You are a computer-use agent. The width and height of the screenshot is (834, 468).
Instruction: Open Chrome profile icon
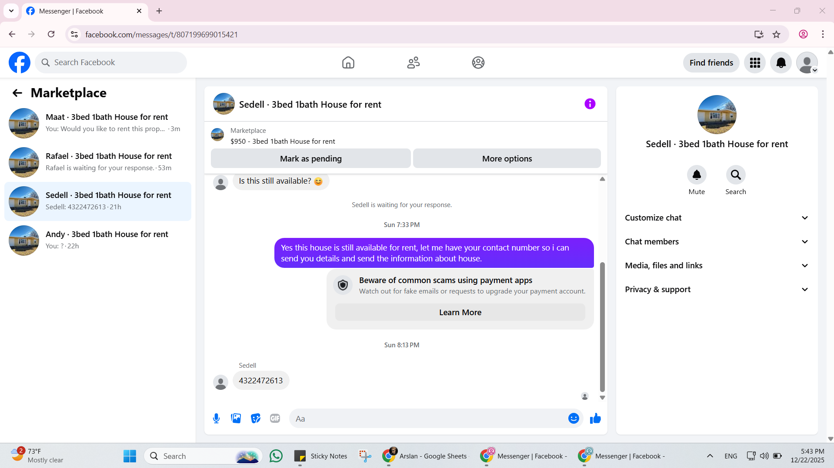[803, 34]
